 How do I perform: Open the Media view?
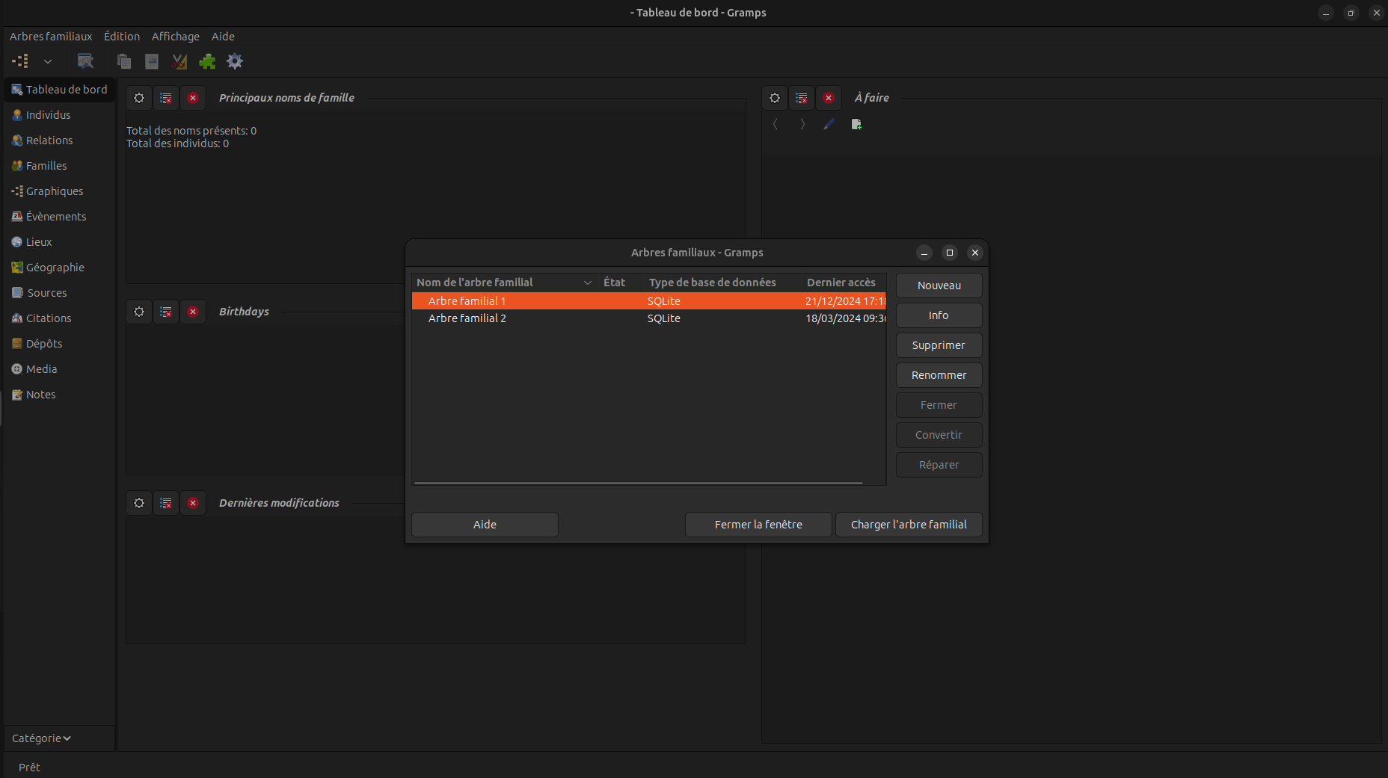tap(60, 369)
